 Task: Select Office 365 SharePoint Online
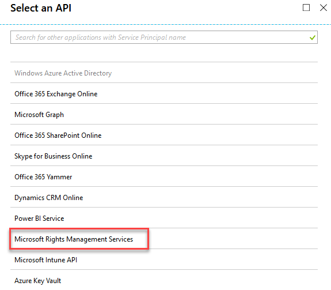click(164, 135)
